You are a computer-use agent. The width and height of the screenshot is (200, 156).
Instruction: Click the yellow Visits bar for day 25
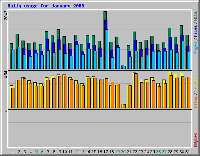151,92
